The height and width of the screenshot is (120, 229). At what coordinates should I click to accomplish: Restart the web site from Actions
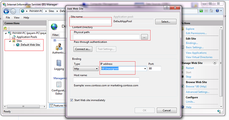tap(190, 68)
